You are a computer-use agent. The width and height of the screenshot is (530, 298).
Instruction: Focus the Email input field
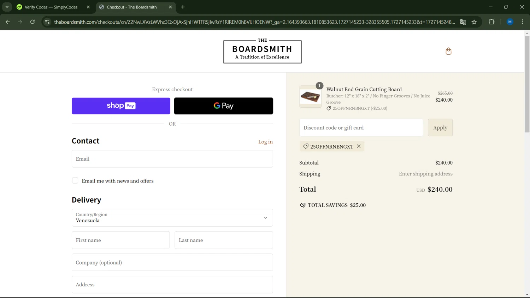click(172, 159)
